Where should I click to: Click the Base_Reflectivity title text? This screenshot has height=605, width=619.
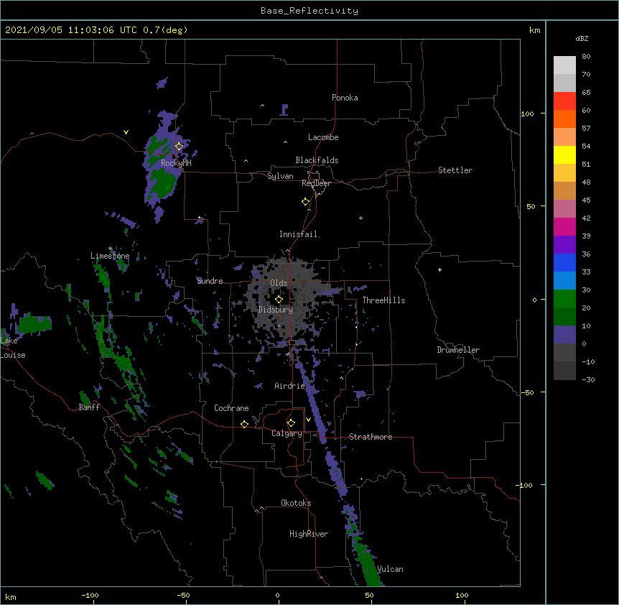[309, 11]
